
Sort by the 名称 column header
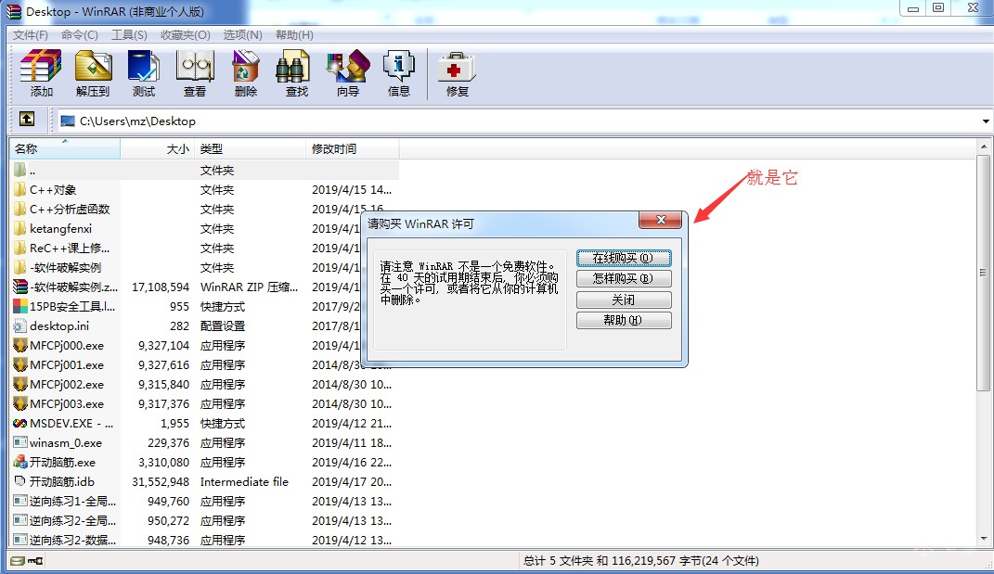pos(64,149)
